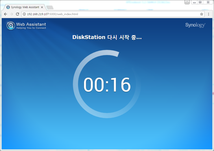Click the Web Assistant magnifier logo
This screenshot has width=214, height=151.
tap(11, 25)
